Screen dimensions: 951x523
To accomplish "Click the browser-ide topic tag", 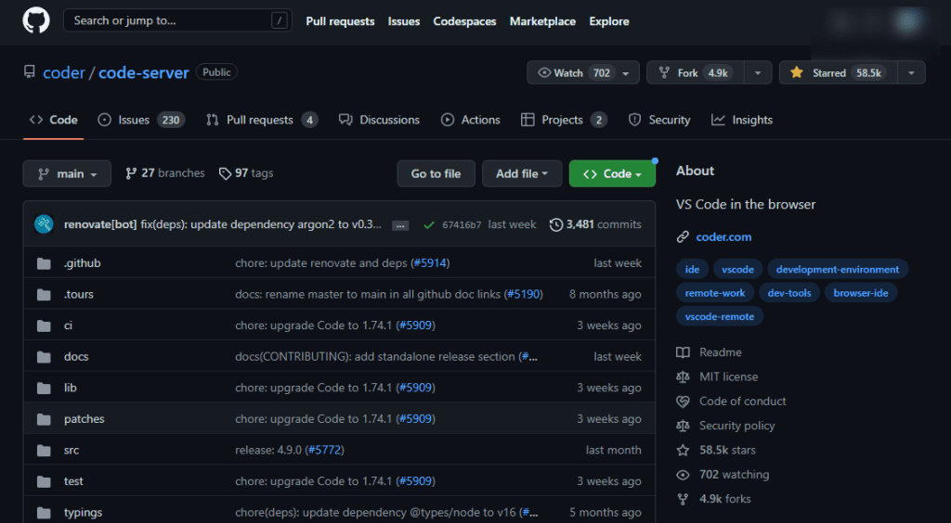I will (861, 293).
